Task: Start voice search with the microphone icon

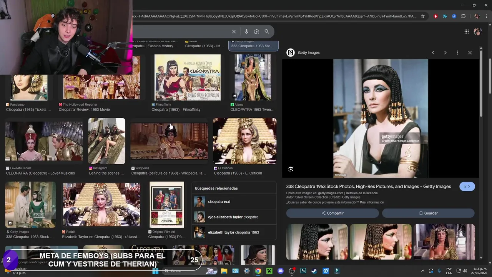Action: [x=246, y=32]
